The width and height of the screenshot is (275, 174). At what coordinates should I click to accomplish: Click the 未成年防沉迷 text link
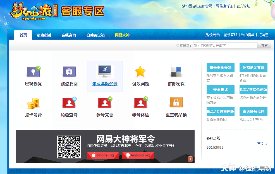tap(105, 84)
